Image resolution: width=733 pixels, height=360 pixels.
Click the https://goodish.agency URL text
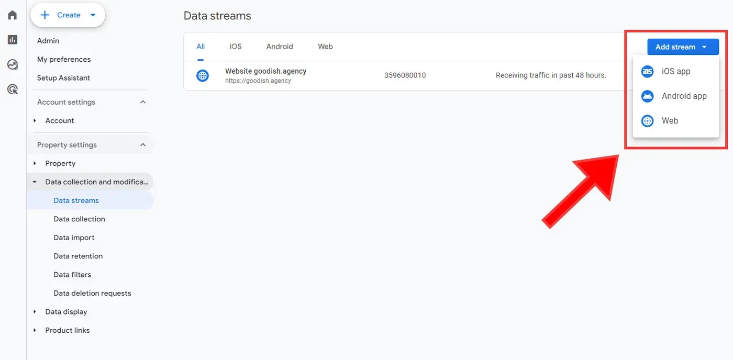(x=258, y=81)
